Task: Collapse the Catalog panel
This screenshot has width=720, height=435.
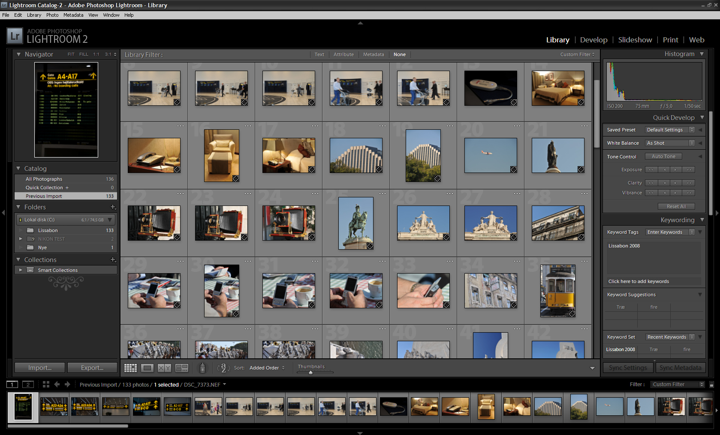Action: [x=18, y=169]
